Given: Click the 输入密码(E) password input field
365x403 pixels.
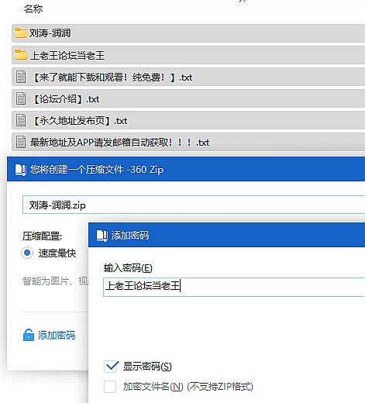Looking at the screenshot, I should click(x=234, y=287).
